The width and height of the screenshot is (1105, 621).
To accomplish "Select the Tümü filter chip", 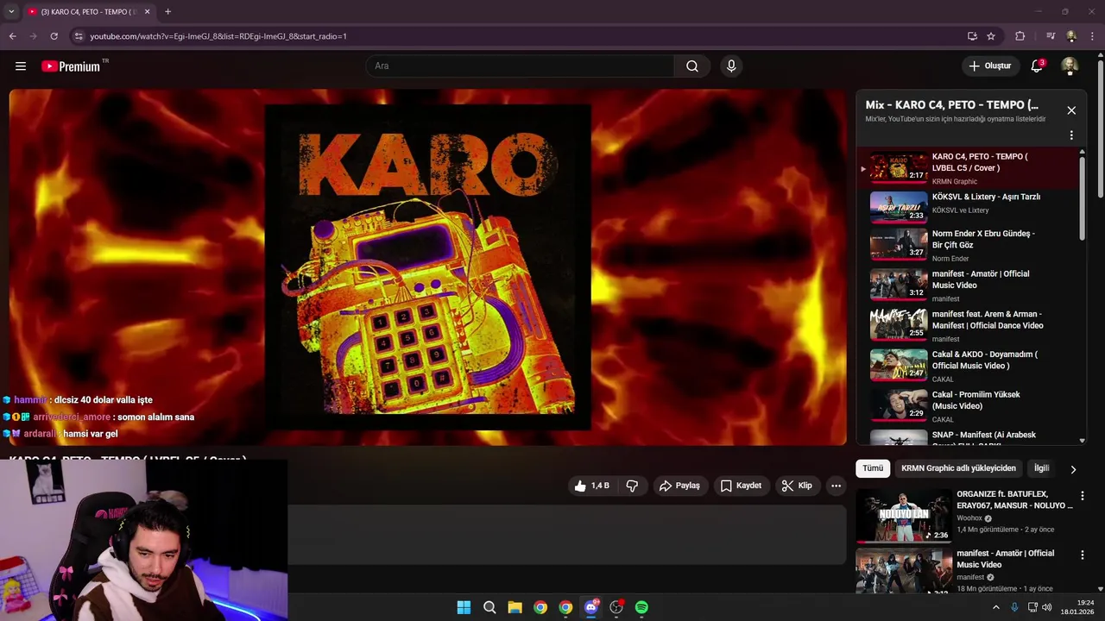I will coord(873,468).
